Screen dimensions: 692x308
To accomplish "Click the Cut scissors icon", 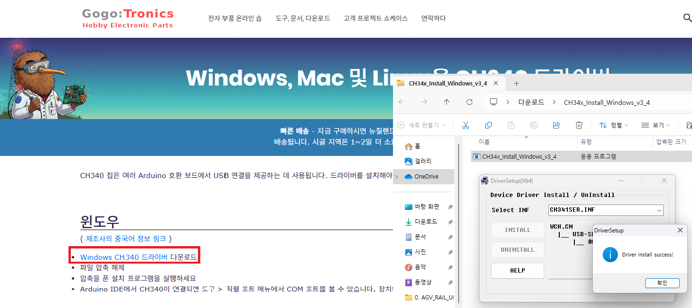I will [x=466, y=125].
